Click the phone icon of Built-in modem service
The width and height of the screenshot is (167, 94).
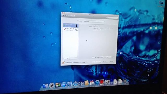coord(76,30)
